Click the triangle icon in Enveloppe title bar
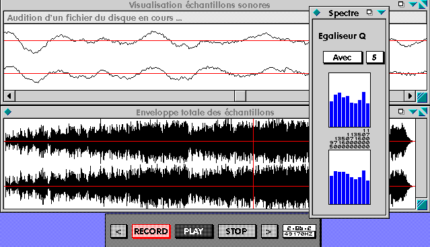430x247 pixels. pos(413,111)
